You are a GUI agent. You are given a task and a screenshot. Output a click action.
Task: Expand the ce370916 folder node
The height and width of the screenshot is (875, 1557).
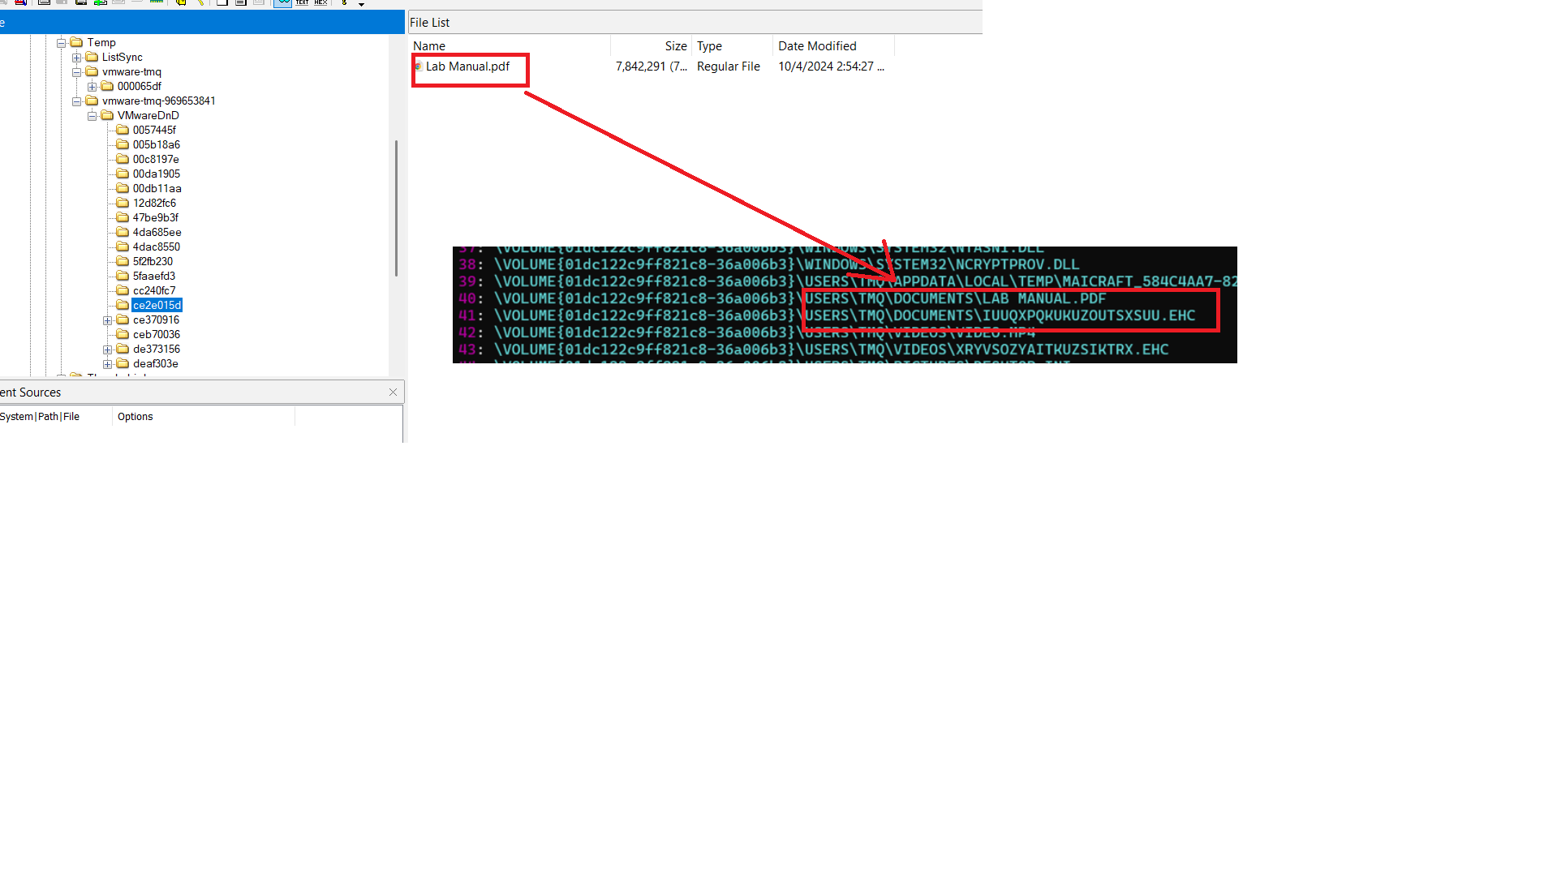[x=107, y=320]
